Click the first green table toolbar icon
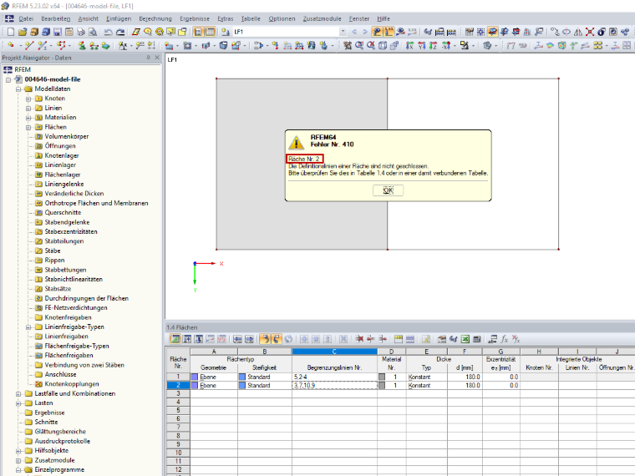 point(175,339)
